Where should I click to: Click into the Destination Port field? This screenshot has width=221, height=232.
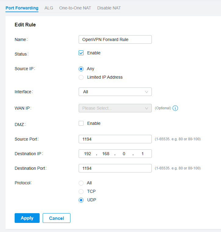tap(115, 168)
